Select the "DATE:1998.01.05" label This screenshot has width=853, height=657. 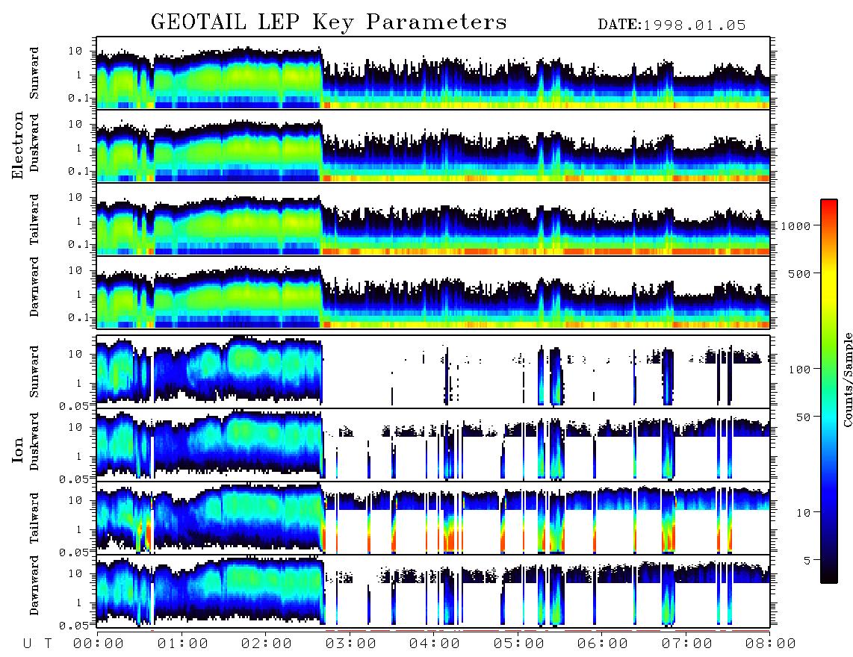671,25
